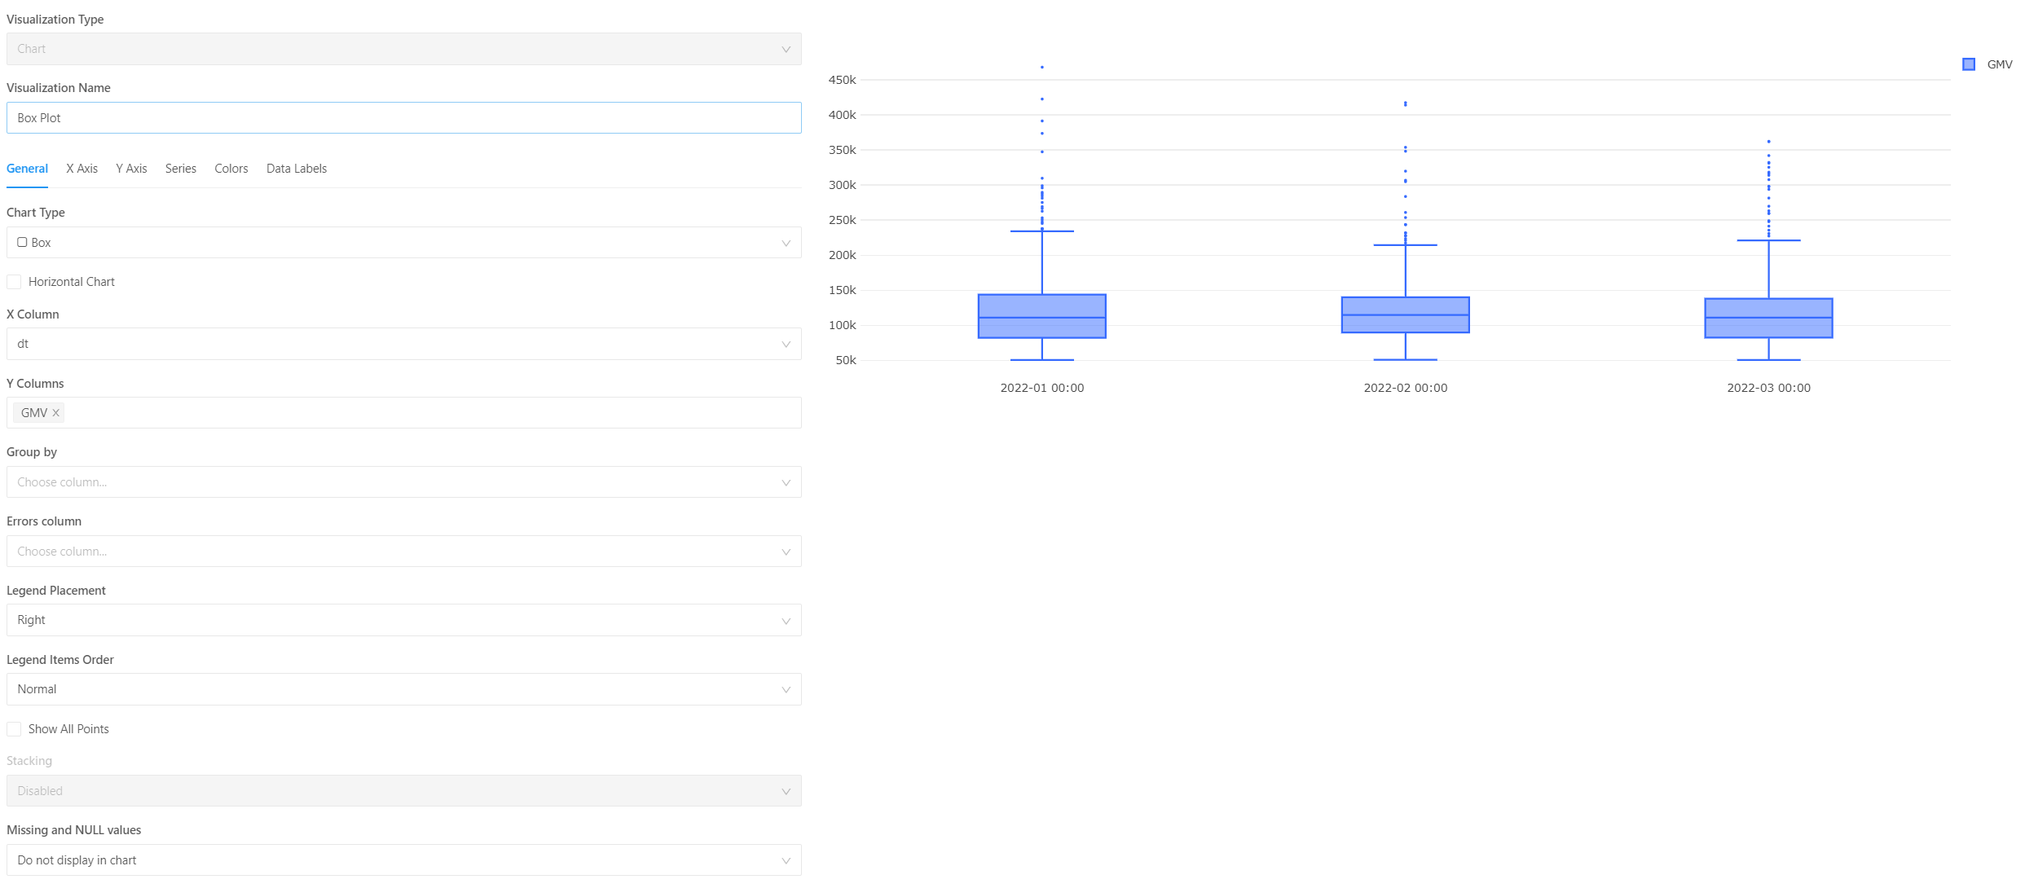Click the GMV legend color square

[1968, 64]
